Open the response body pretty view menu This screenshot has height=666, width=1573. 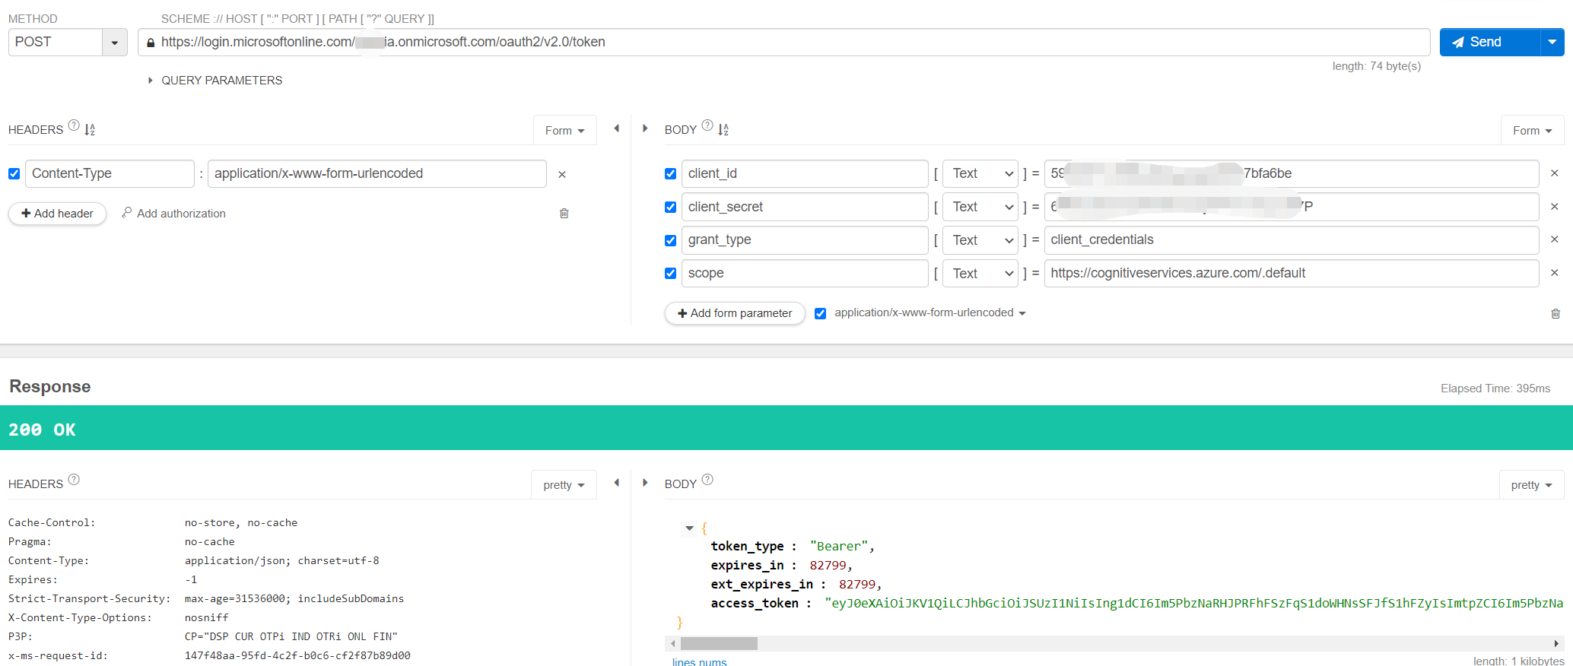pos(1531,485)
